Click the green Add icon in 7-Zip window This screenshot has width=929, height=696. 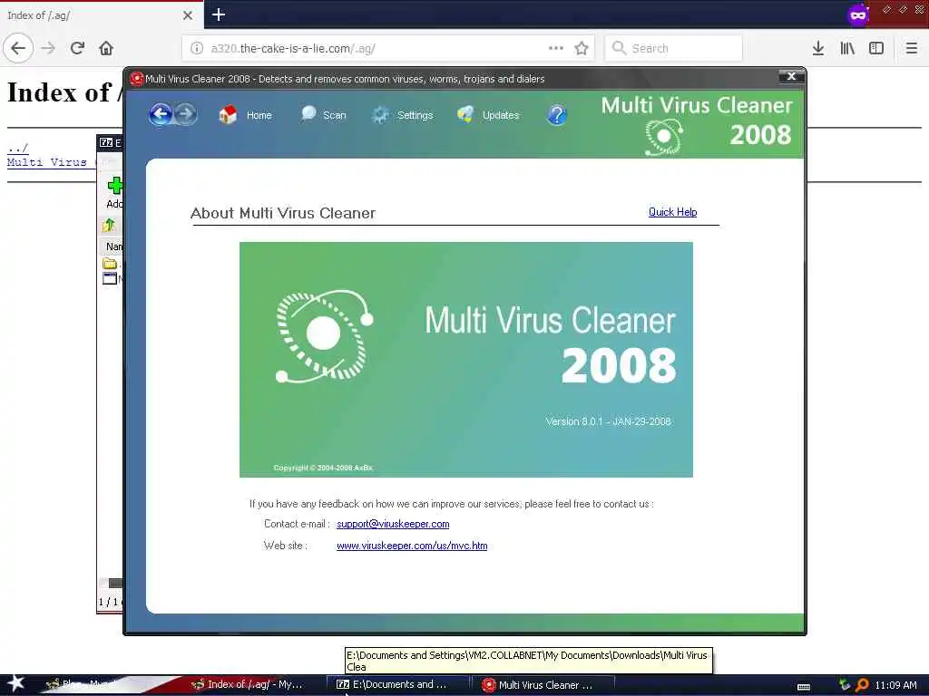[115, 185]
